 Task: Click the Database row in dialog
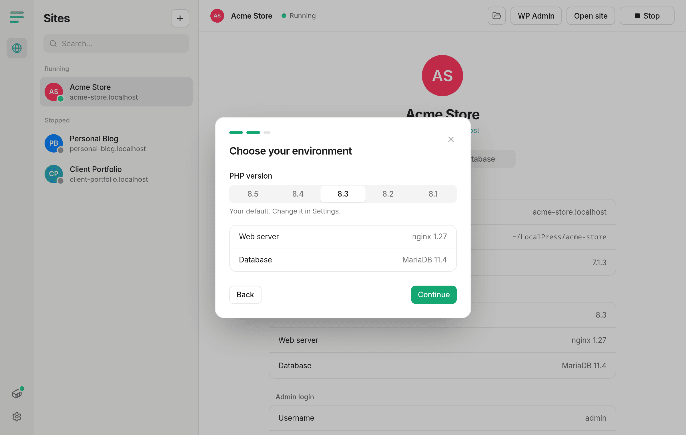coord(343,260)
